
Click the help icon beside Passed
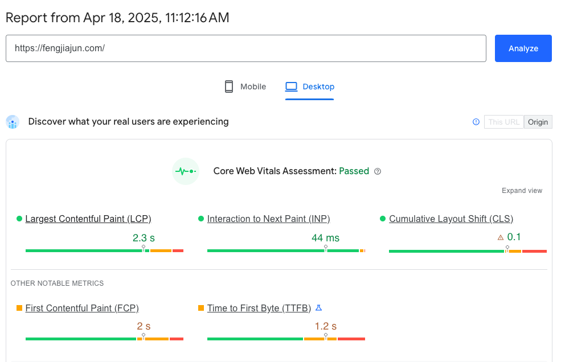[x=378, y=171]
